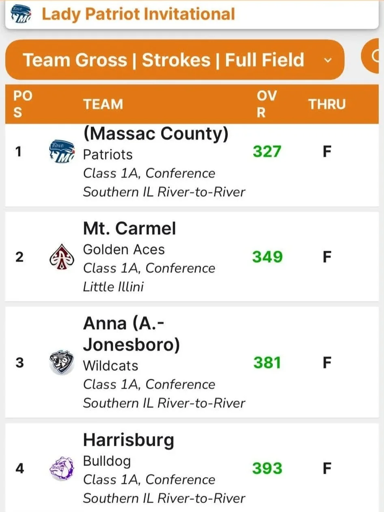Open the Harrisburg team name
This screenshot has height=512, width=384.
128,440
